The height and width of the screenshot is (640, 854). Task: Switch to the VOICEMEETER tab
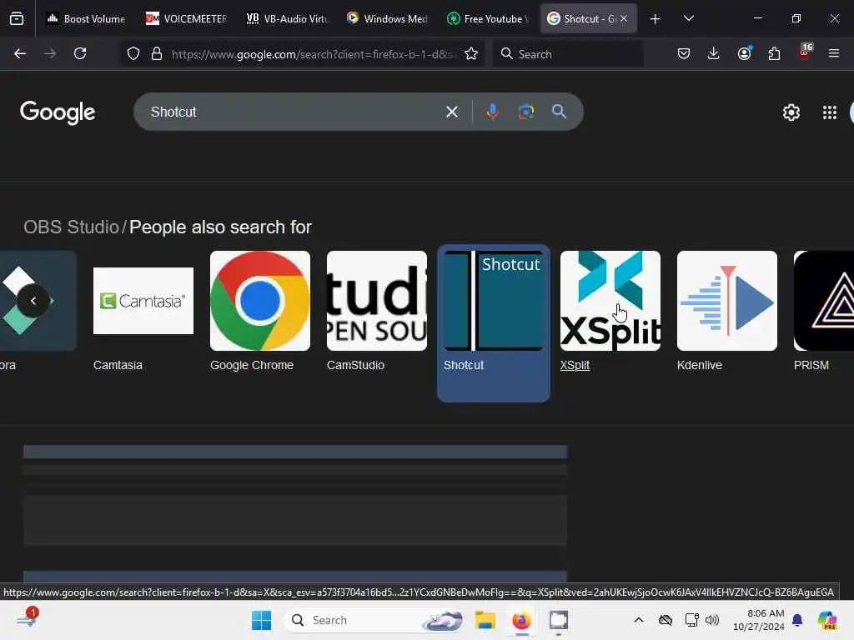(x=186, y=18)
